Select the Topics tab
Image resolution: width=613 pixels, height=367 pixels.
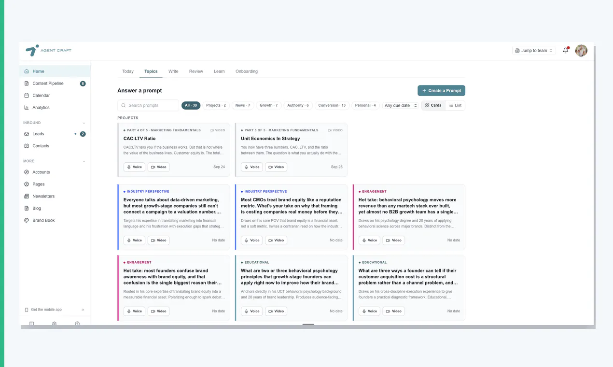click(151, 71)
